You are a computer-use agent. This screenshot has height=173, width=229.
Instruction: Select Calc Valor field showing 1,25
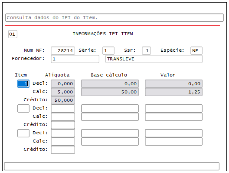(x=173, y=92)
